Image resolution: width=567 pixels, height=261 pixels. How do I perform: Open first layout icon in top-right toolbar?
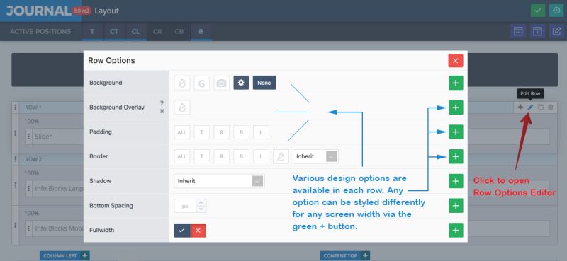[x=518, y=31]
